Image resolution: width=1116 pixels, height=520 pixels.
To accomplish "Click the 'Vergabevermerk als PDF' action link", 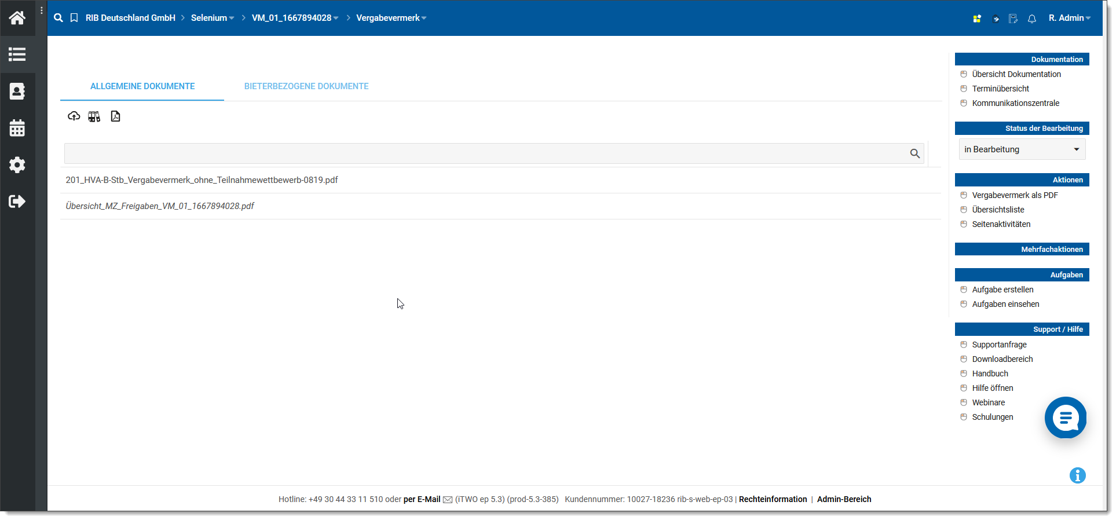I will point(1015,195).
